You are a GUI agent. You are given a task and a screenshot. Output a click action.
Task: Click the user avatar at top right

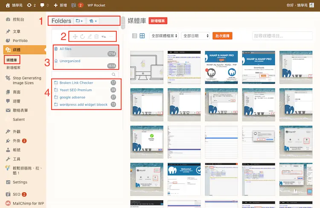pos(311,5)
